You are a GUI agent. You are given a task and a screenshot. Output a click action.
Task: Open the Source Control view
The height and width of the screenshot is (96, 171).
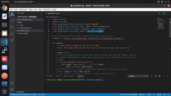point(12,27)
